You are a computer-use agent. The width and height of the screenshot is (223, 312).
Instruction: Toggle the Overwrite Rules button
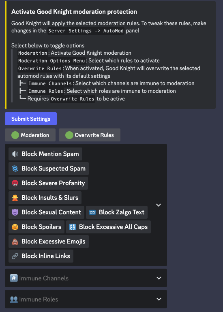pos(90,135)
